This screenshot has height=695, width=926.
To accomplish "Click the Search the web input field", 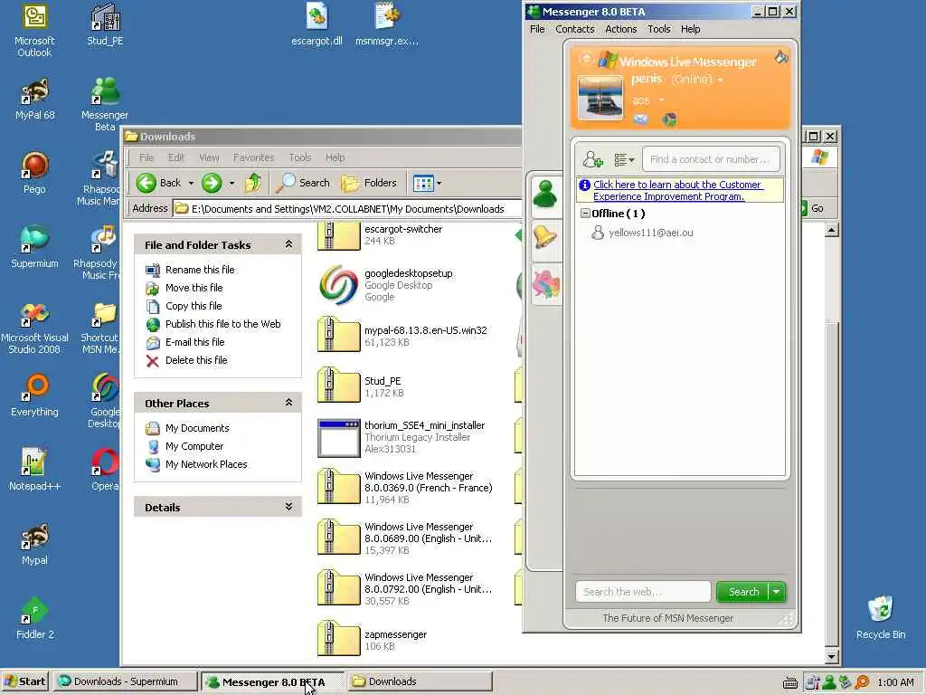I will tap(643, 592).
